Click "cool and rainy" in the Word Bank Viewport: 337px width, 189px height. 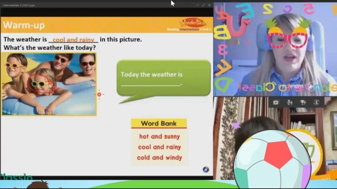pyautogui.click(x=160, y=147)
